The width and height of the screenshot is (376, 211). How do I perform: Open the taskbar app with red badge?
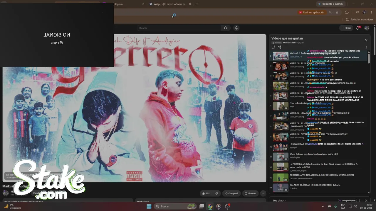pyautogui.click(x=227, y=206)
